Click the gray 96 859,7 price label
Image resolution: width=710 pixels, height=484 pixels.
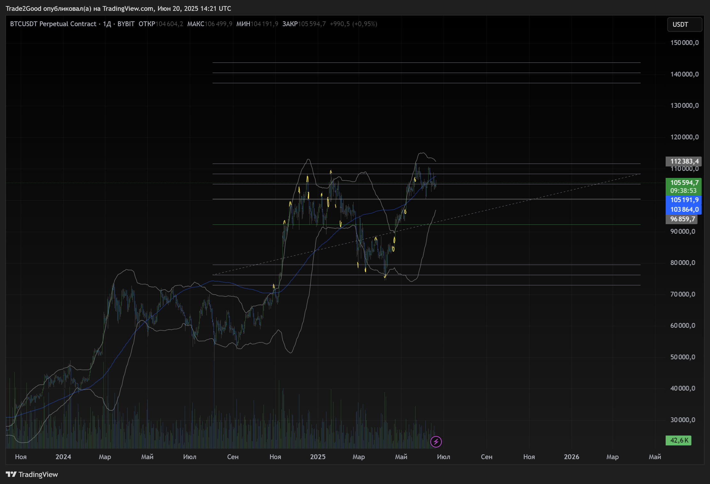coord(682,219)
